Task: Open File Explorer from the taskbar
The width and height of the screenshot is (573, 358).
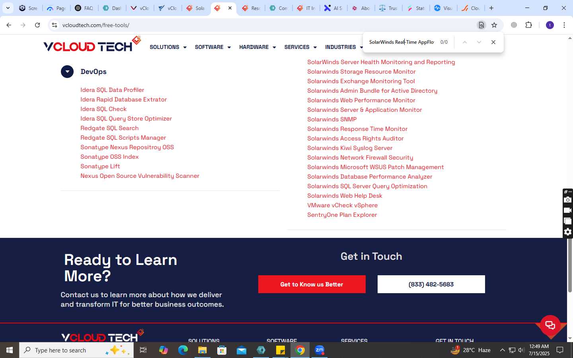Action: tap(202, 350)
